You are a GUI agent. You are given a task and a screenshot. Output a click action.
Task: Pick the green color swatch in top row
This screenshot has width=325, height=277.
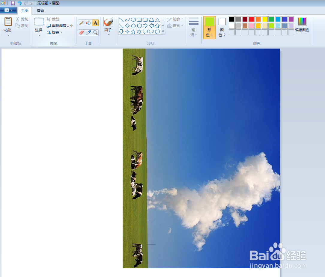pos(271,19)
